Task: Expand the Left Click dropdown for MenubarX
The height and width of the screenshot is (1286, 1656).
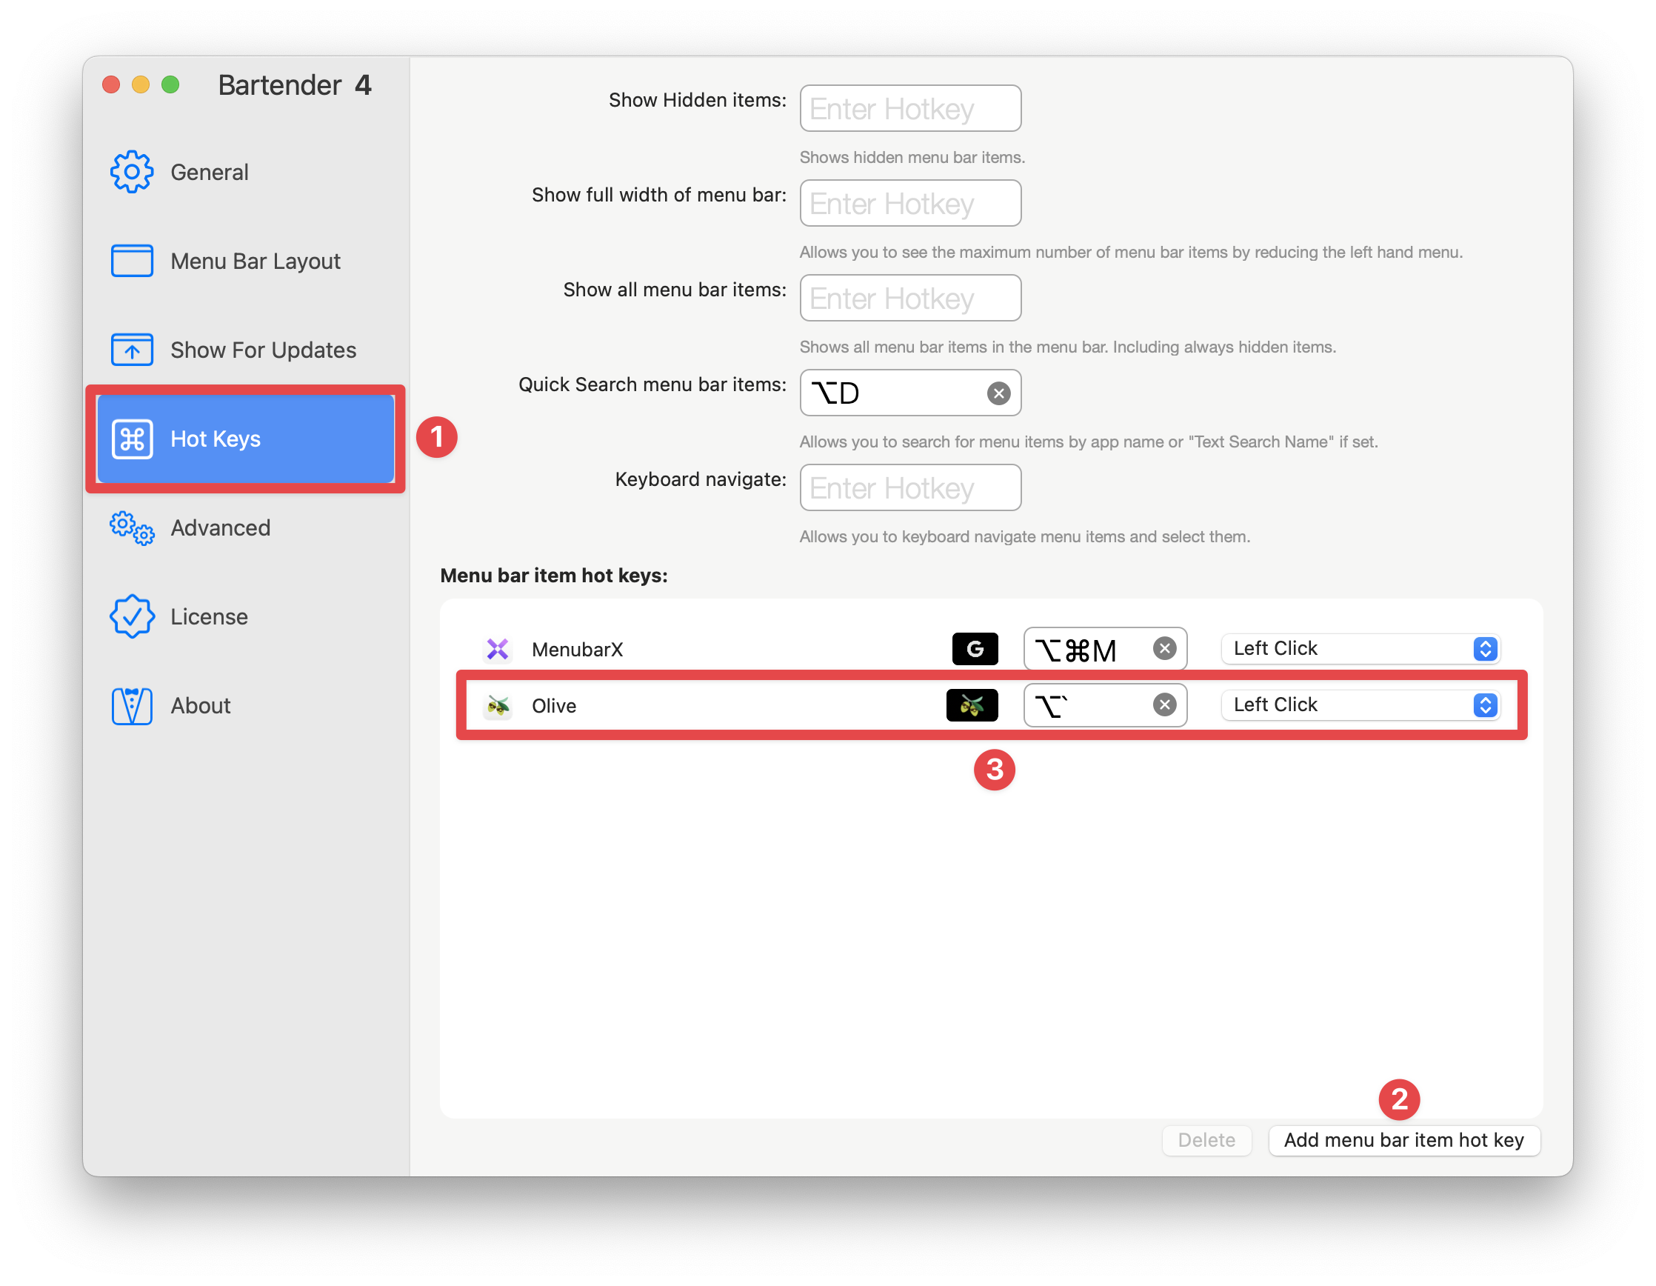Action: point(1488,647)
